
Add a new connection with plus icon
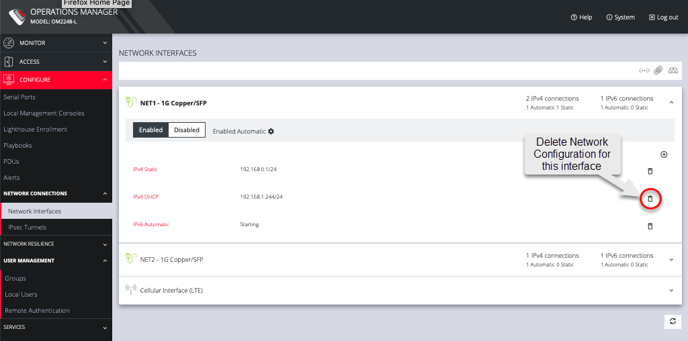(664, 154)
